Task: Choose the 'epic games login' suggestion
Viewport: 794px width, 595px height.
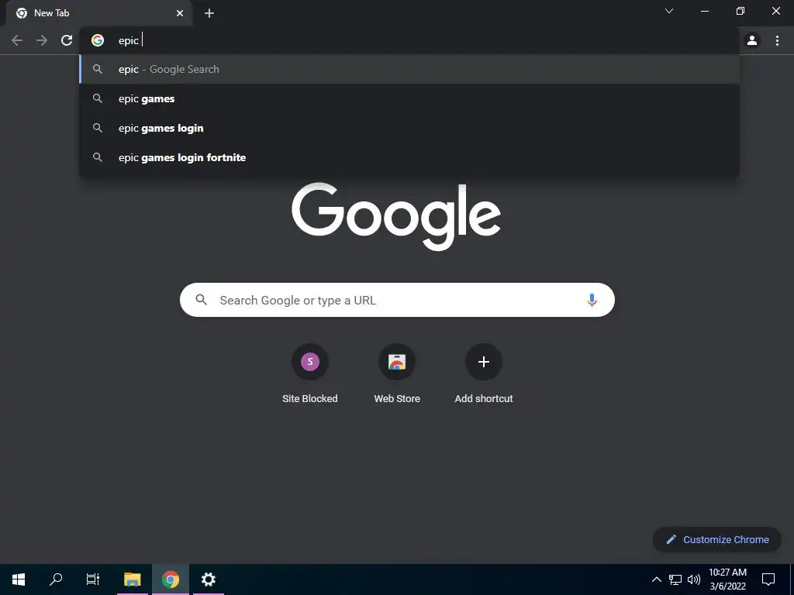Action: click(x=409, y=128)
